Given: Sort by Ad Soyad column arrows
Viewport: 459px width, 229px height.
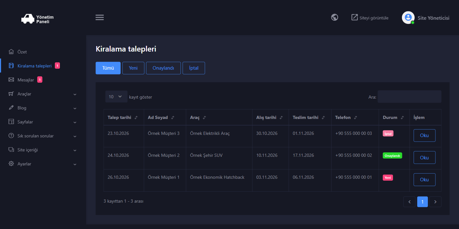Looking at the screenshot, I should [x=173, y=118].
